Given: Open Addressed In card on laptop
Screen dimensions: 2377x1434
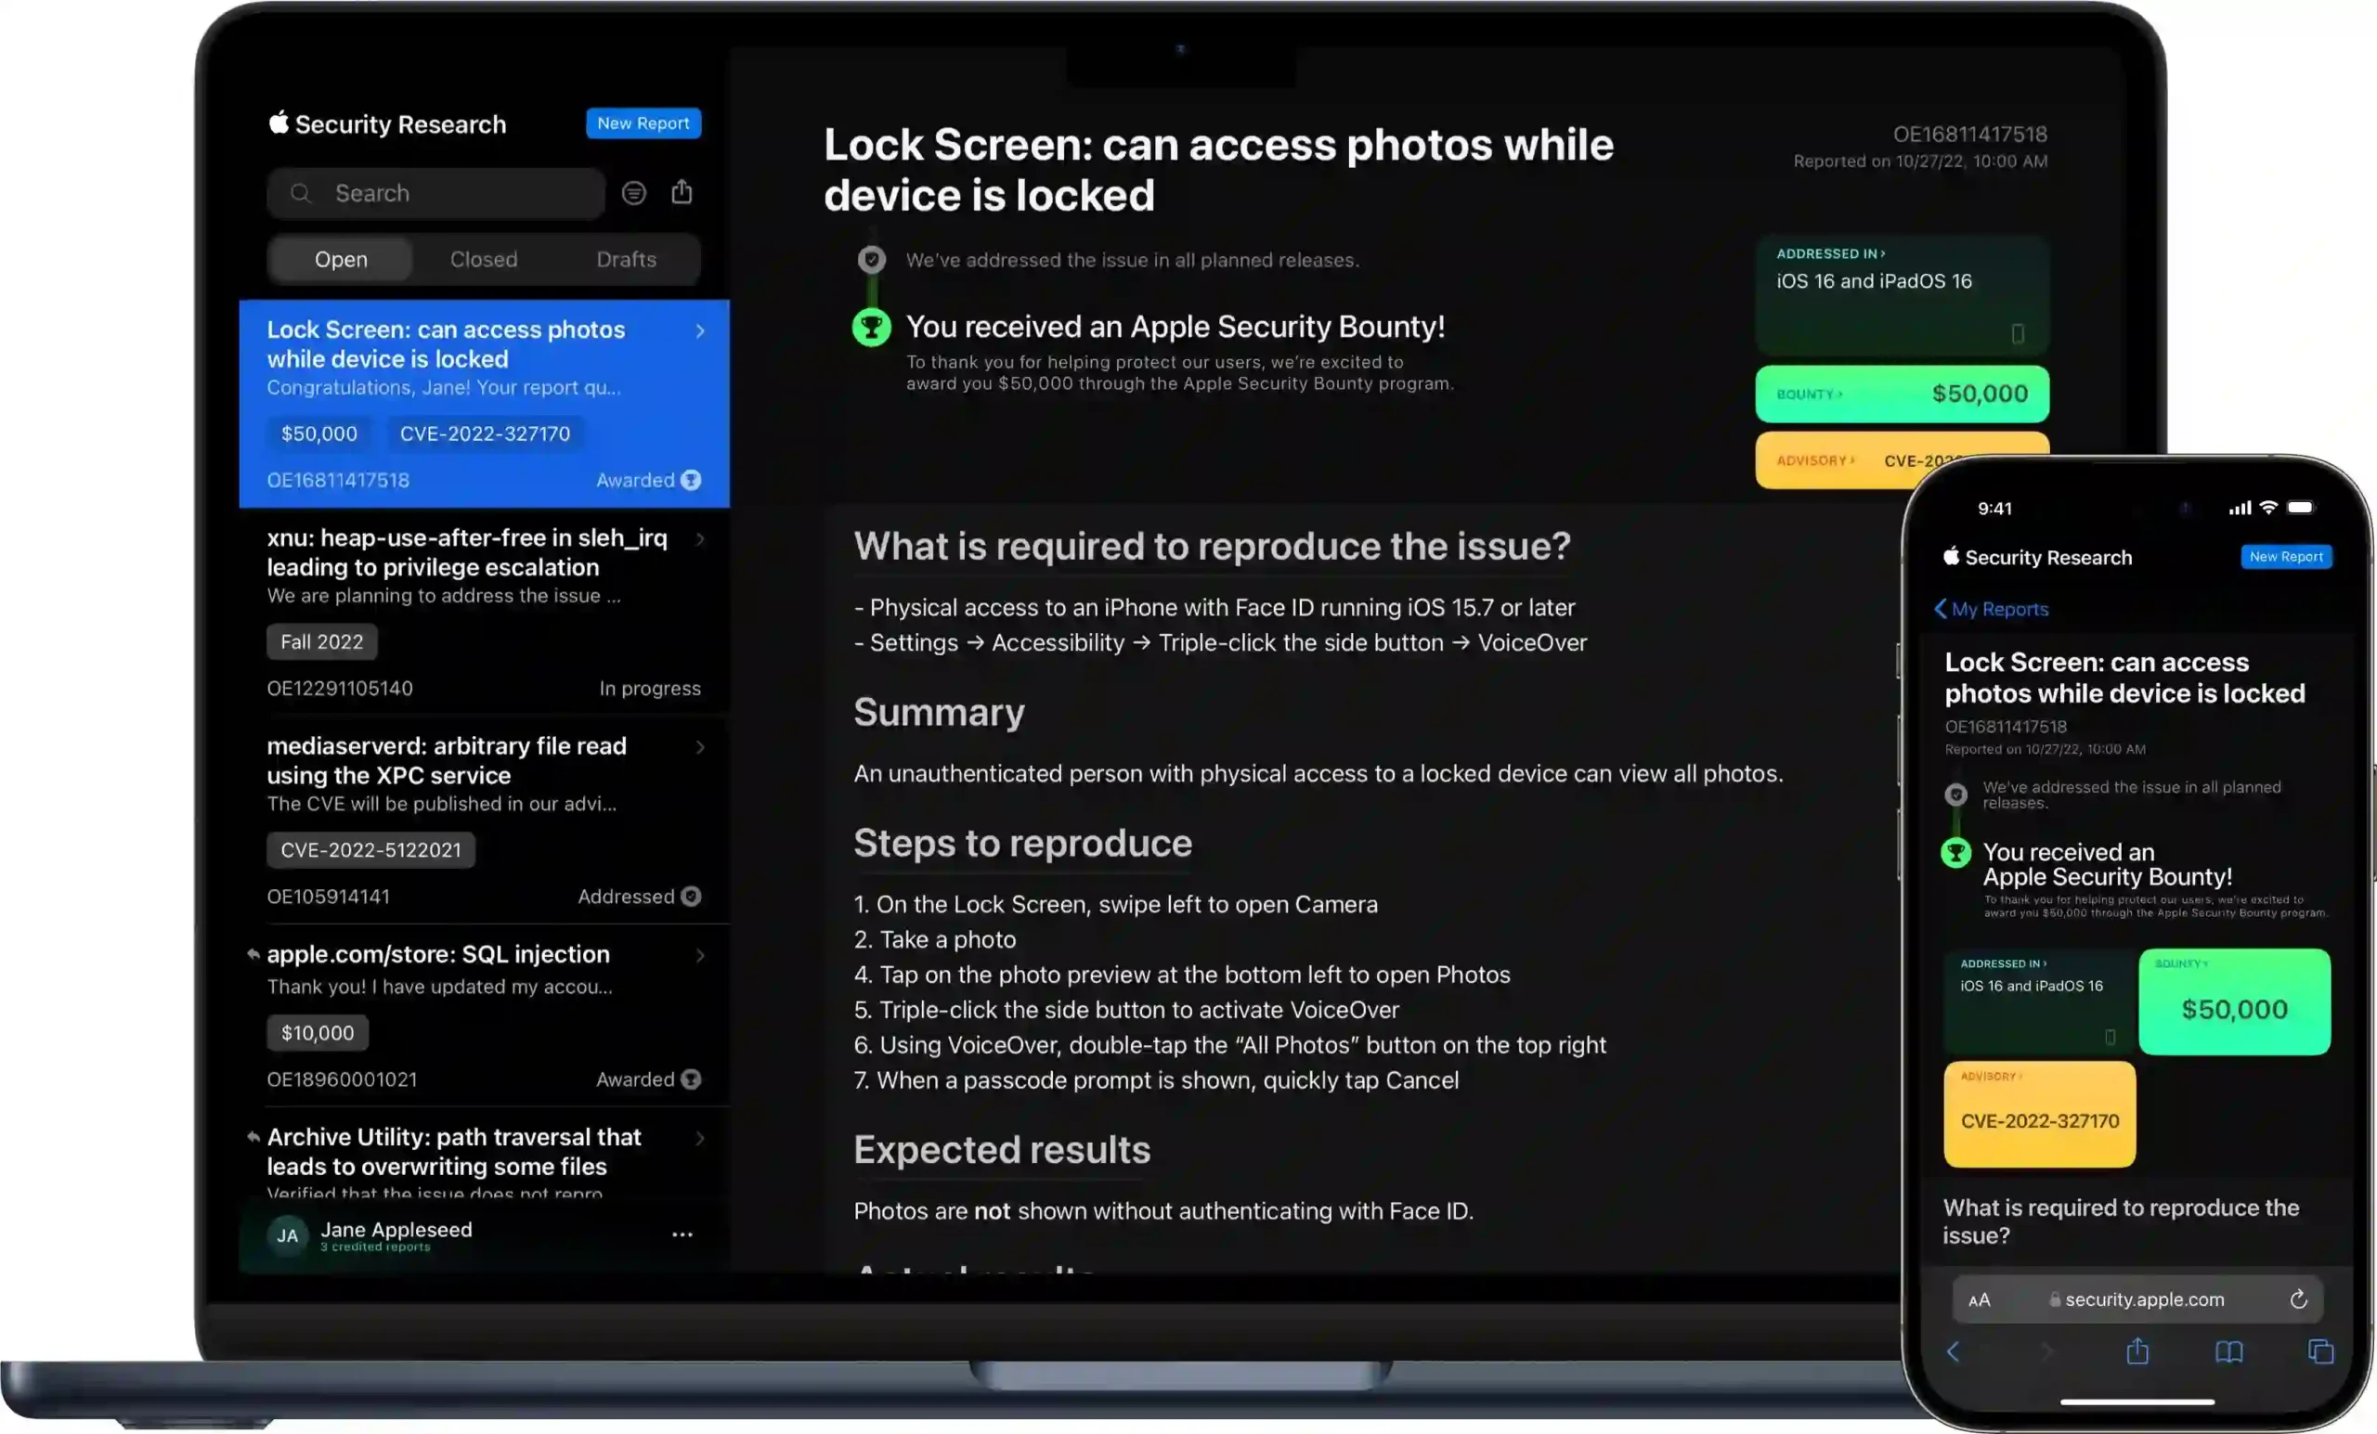Looking at the screenshot, I should coord(1902,295).
